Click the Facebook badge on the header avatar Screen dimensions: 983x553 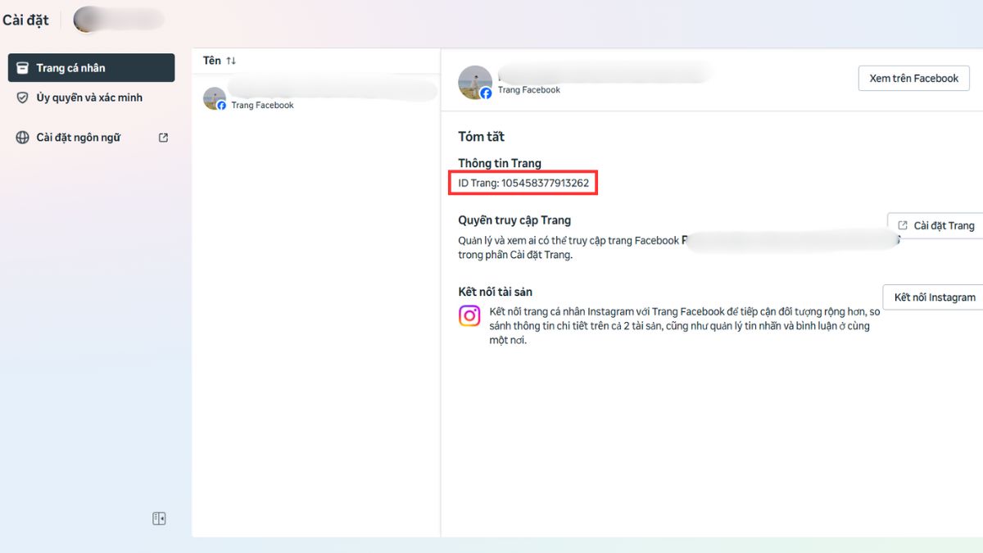pos(486,93)
